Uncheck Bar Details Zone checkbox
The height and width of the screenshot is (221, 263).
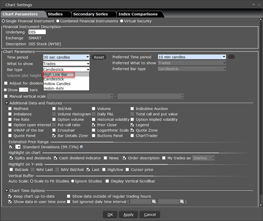coord(54,136)
